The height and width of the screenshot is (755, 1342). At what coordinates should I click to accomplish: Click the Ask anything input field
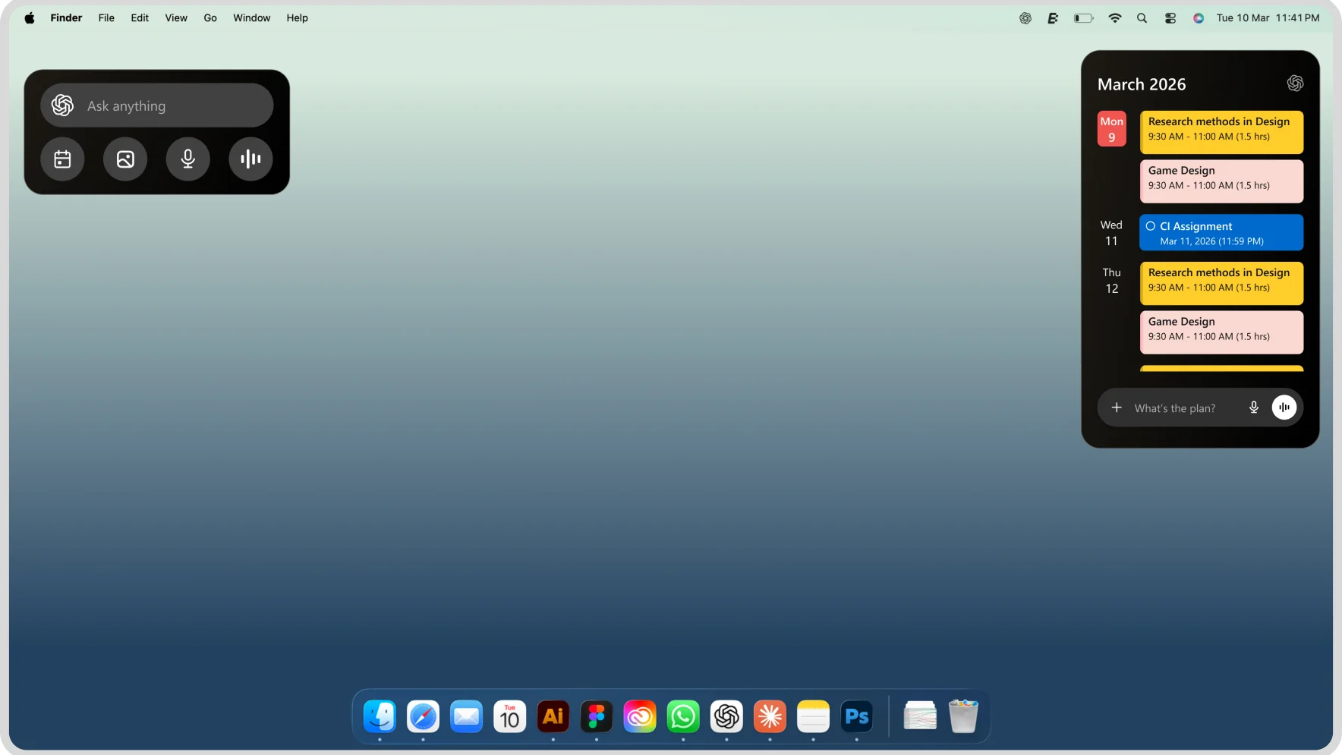[x=157, y=105]
